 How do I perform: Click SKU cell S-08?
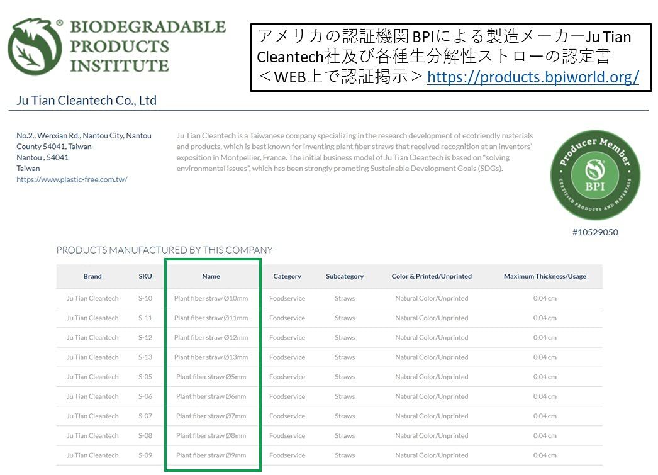tap(145, 435)
